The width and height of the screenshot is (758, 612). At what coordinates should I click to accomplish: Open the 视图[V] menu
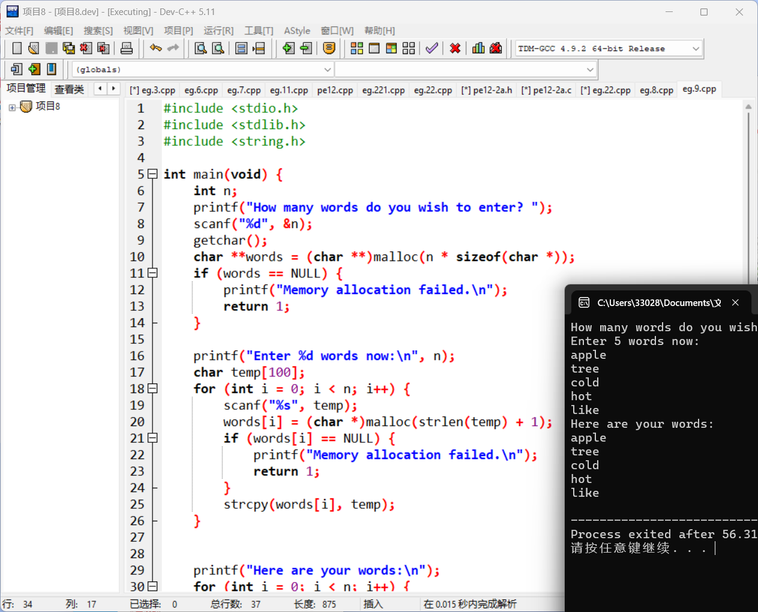[x=138, y=31]
